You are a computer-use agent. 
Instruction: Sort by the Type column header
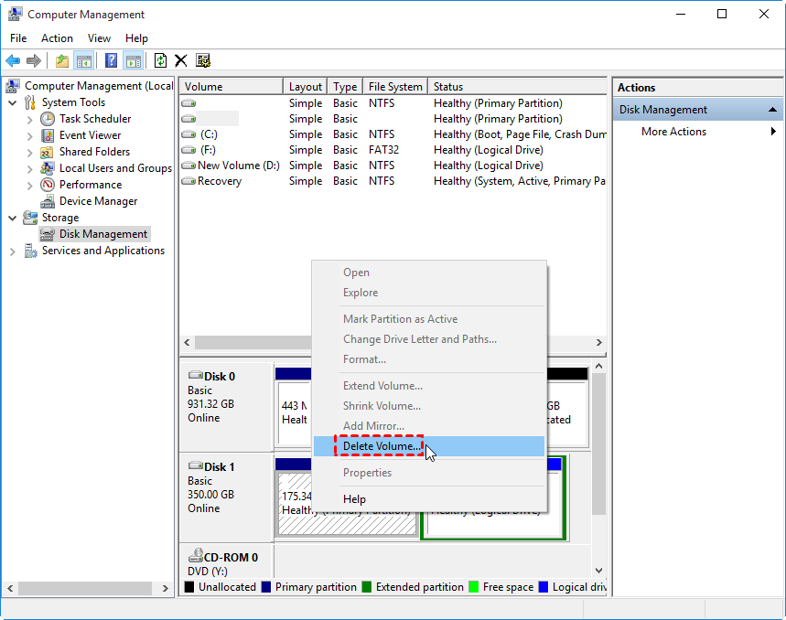[x=345, y=87]
